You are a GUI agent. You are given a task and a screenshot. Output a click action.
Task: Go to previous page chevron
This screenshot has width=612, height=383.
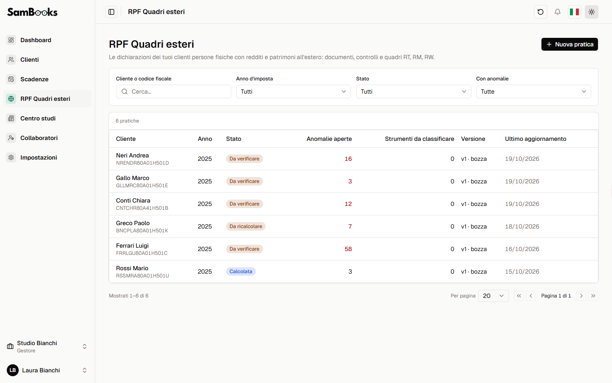pyautogui.click(x=531, y=296)
